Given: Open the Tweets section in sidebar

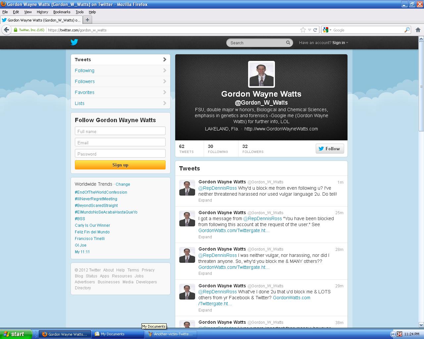Looking at the screenshot, I should click(121, 60).
